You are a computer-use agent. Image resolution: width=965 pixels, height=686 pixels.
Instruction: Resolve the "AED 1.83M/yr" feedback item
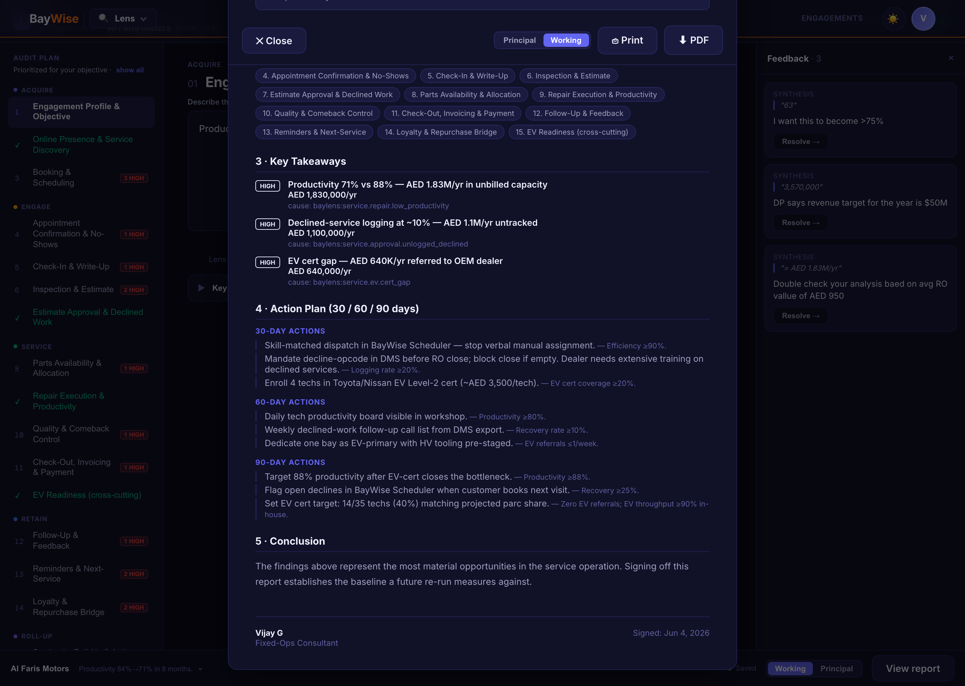point(800,316)
